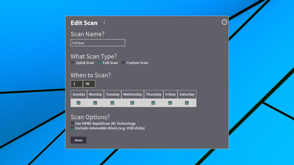Uncheck the Monday checkbox

[x=95, y=103]
